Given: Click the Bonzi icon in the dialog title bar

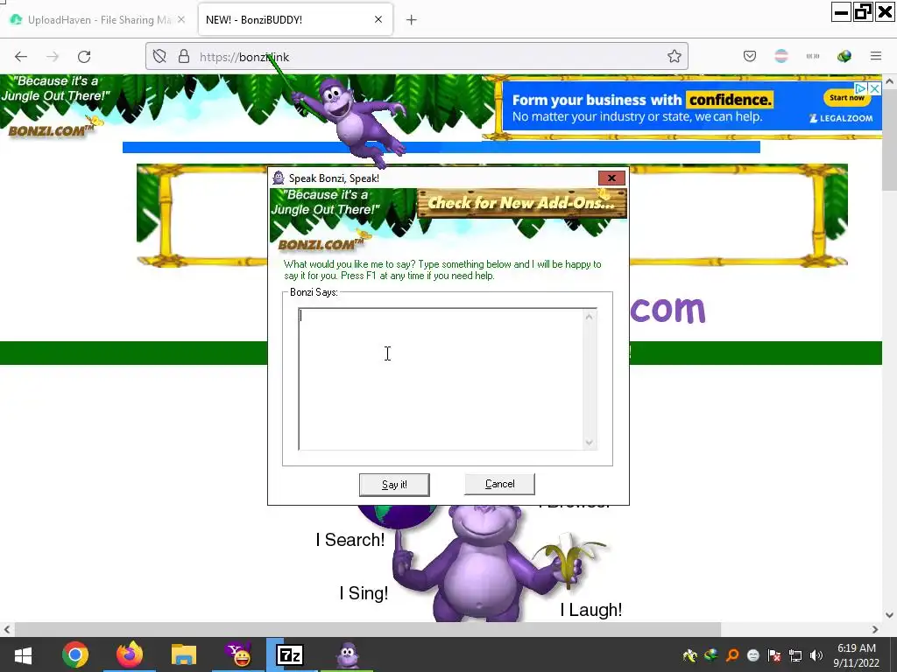Looking at the screenshot, I should tap(279, 178).
